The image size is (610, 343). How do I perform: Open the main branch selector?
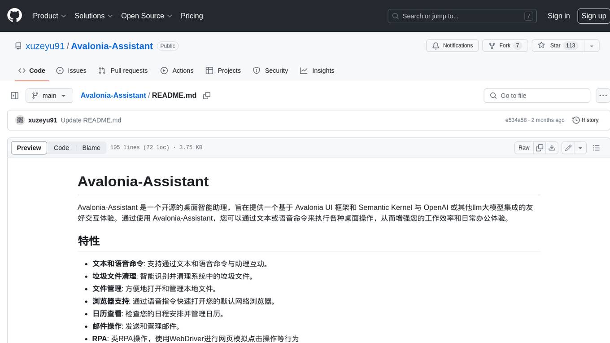(49, 96)
